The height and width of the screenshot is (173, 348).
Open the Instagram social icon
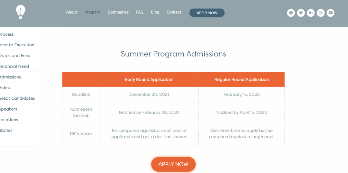pos(321,13)
